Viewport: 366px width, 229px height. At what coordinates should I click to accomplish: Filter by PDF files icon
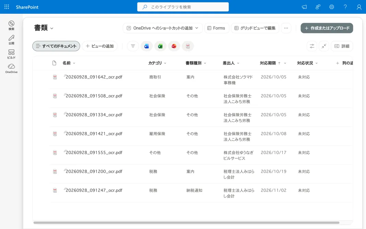[x=188, y=46]
